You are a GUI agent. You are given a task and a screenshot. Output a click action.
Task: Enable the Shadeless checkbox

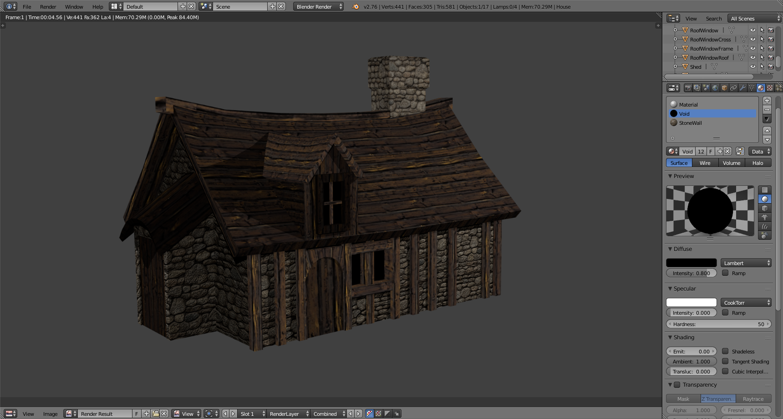tap(725, 351)
